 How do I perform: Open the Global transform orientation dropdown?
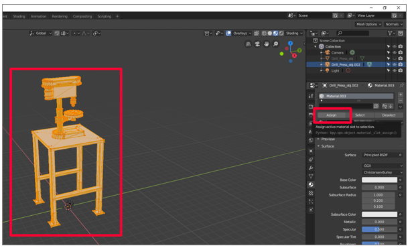[x=41, y=34]
